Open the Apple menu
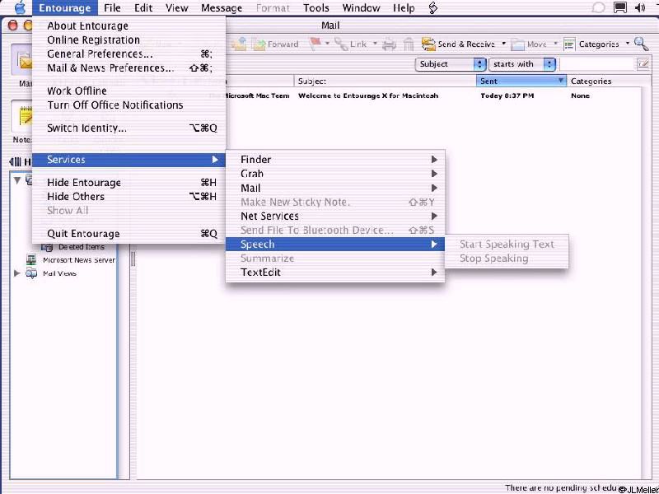 [20, 8]
